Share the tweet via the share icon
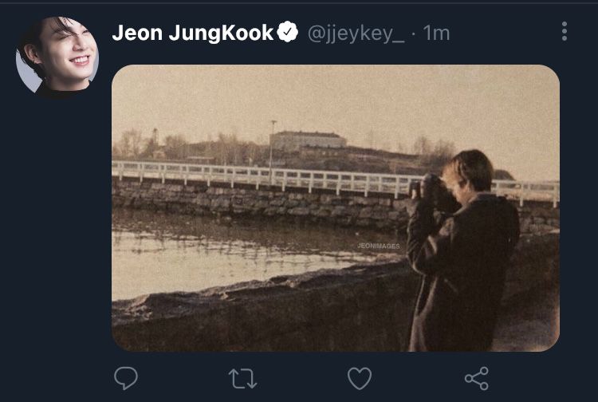Image resolution: width=598 pixels, height=402 pixels. [x=476, y=377]
